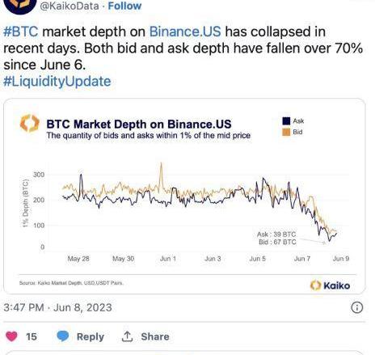Click the KaikoData profile avatar
Image resolution: width=375 pixels, height=355 pixels.
coord(20,6)
